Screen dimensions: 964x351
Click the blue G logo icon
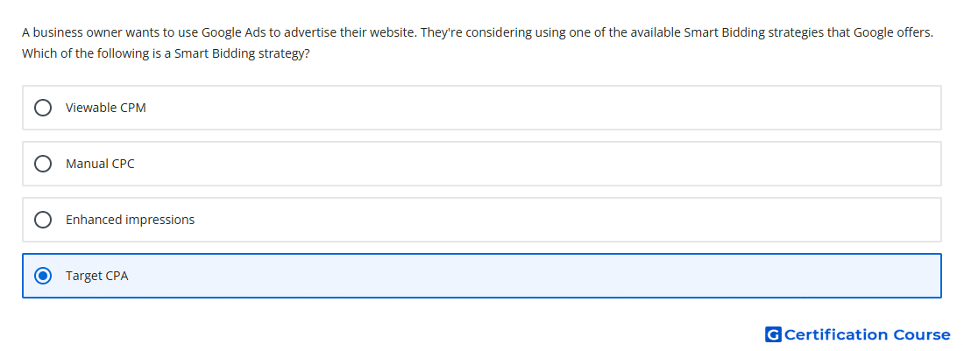coord(773,334)
